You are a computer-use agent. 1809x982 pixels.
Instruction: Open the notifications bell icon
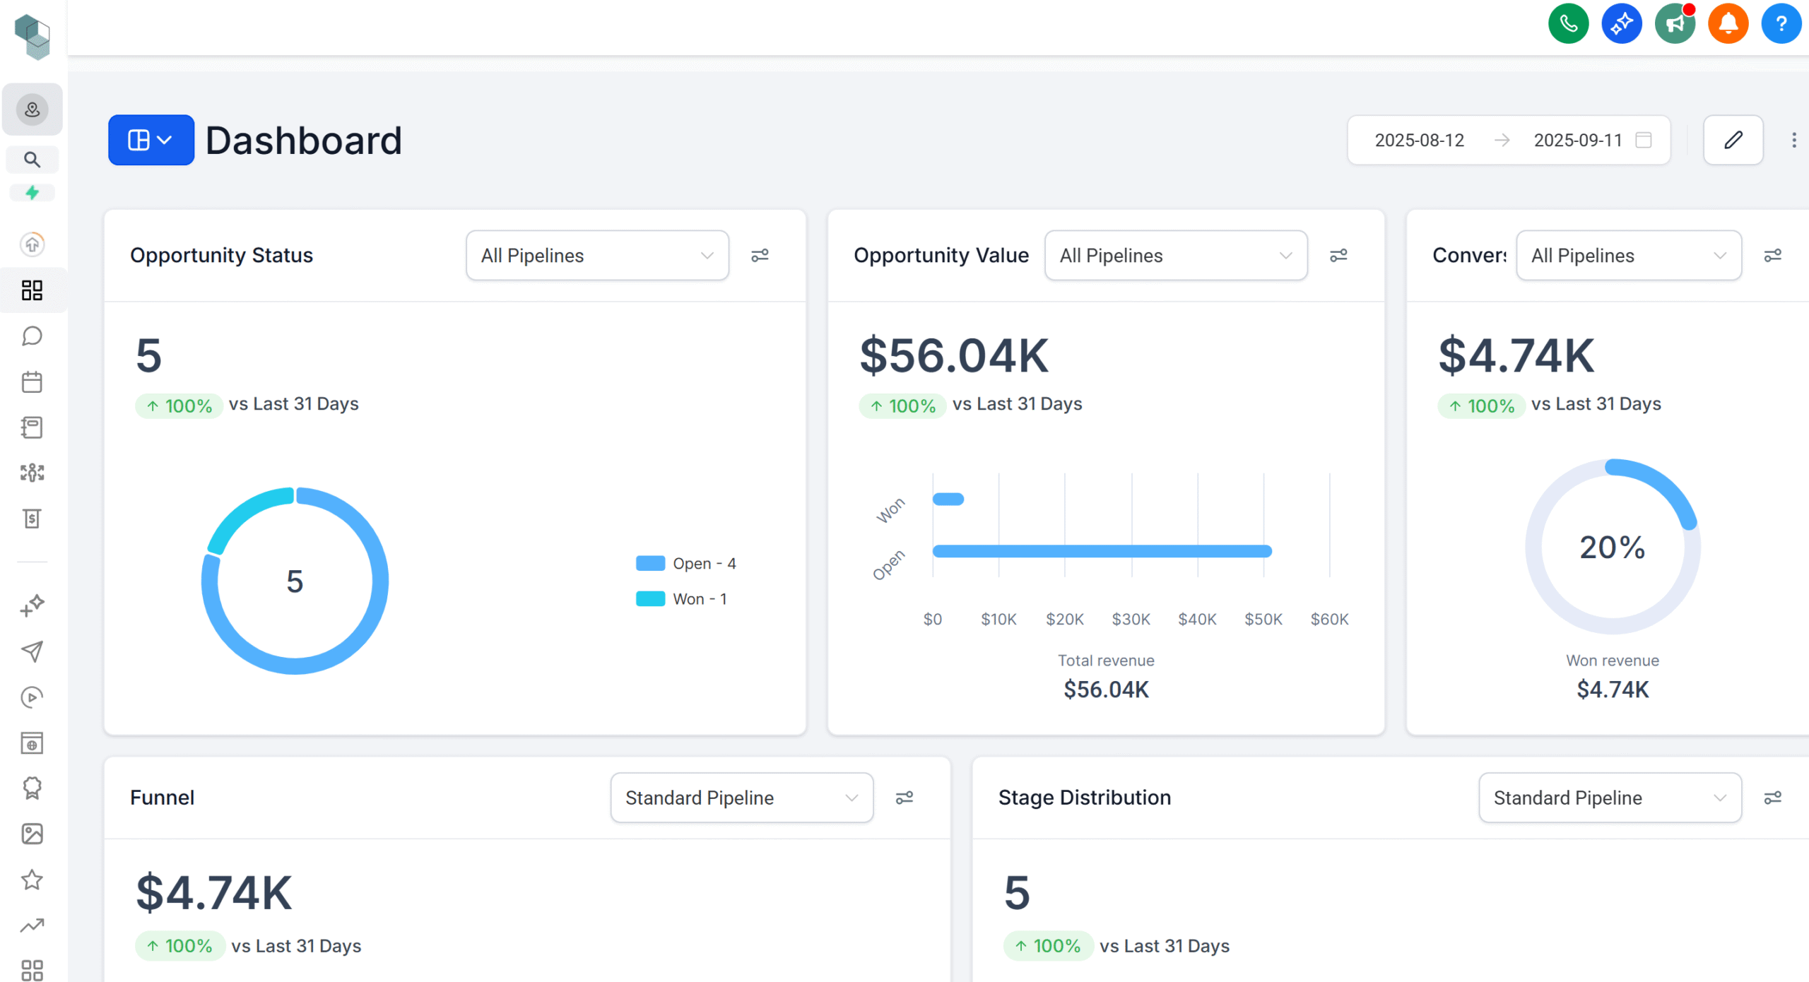(x=1728, y=24)
